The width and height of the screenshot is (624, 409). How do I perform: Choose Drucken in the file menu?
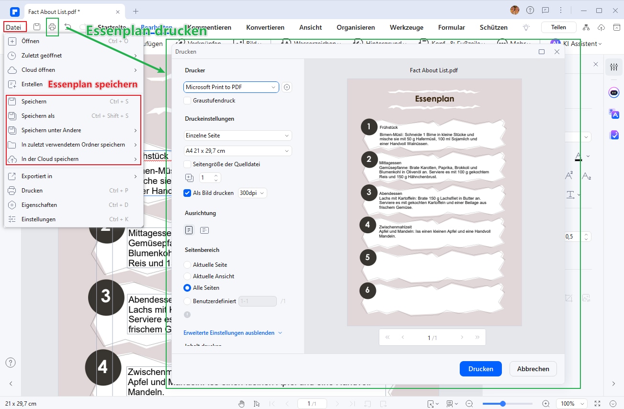click(73, 191)
